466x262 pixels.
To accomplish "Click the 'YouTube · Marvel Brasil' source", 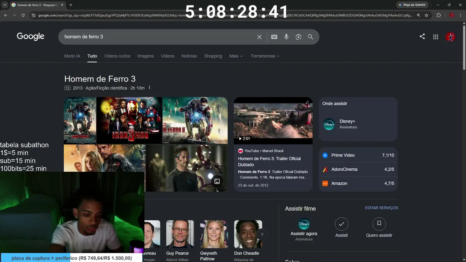I will [261, 151].
